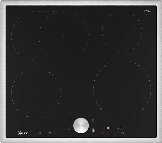Touch the center of top-left inner zone
162x143 pixels.
point(64,36)
